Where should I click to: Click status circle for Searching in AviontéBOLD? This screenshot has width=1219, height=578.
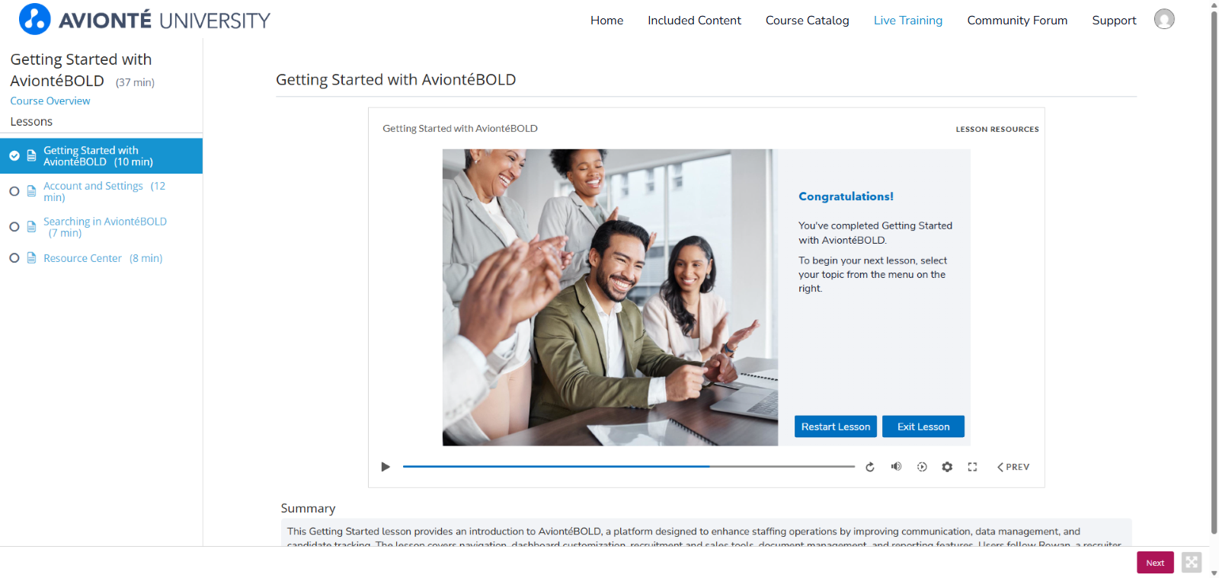point(14,227)
